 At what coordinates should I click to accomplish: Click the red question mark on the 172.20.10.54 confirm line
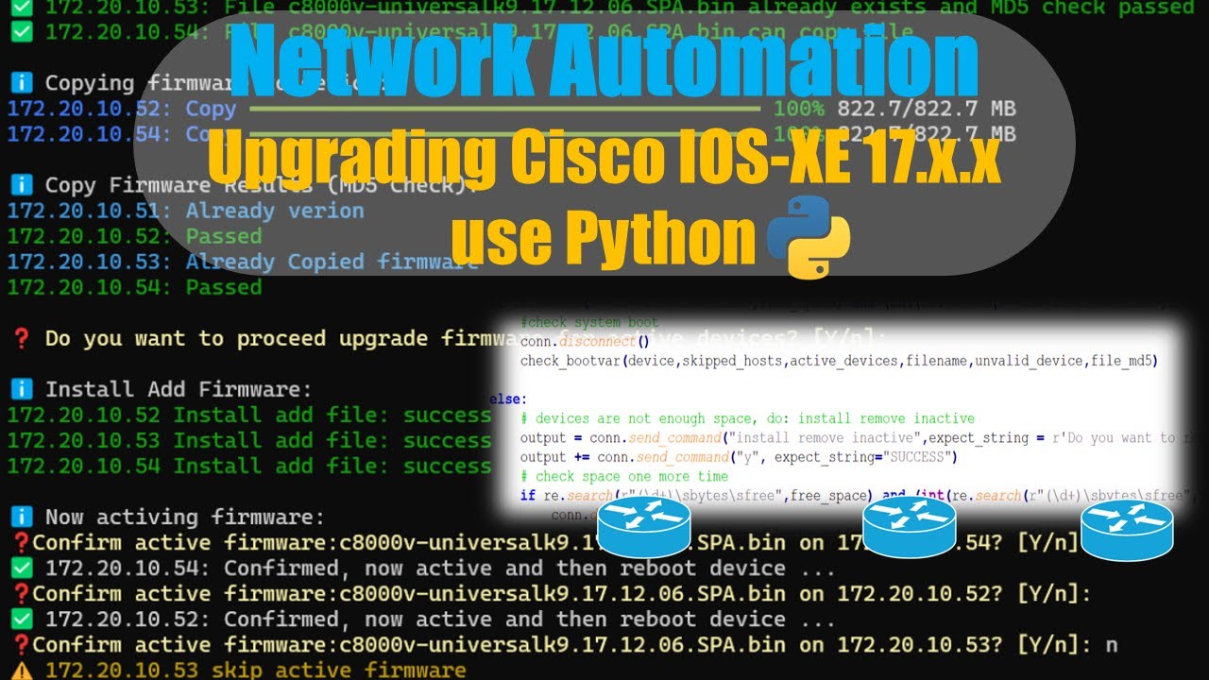21,543
